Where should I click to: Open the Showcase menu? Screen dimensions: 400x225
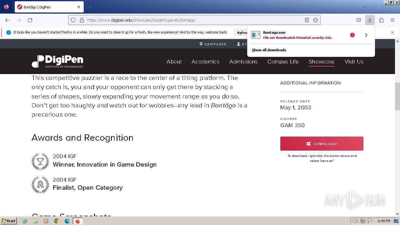click(322, 62)
